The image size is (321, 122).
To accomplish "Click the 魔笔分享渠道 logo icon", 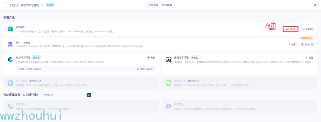I will pos(168,59).
